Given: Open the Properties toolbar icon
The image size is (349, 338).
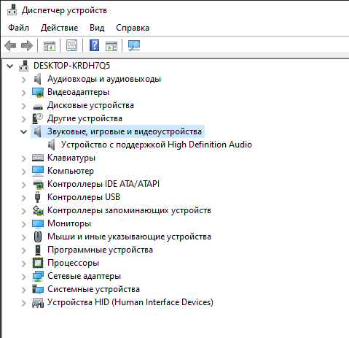Looking at the screenshot, I should pyautogui.click(x=72, y=45).
